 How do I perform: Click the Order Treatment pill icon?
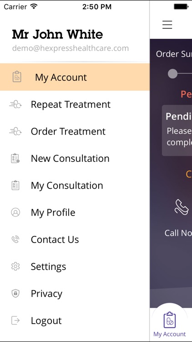(x=15, y=131)
